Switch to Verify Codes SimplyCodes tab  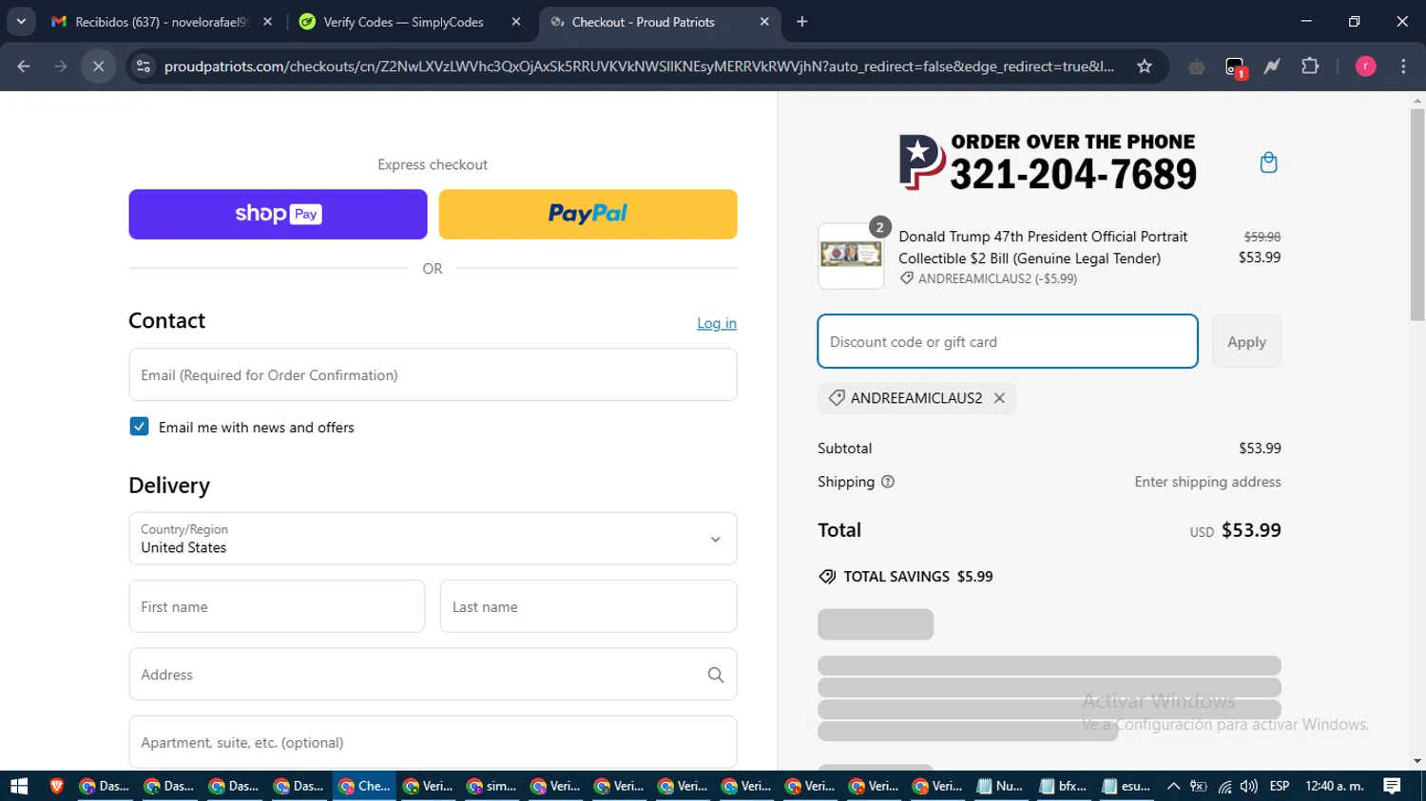tap(404, 22)
